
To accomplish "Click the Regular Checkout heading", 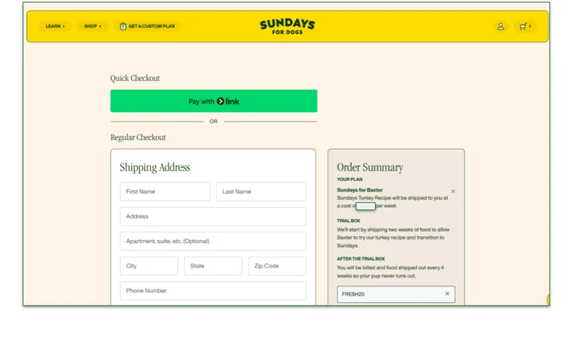I will coord(138,137).
